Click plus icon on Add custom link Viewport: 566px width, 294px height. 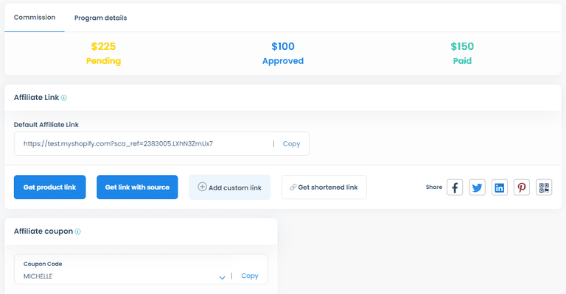[202, 187]
